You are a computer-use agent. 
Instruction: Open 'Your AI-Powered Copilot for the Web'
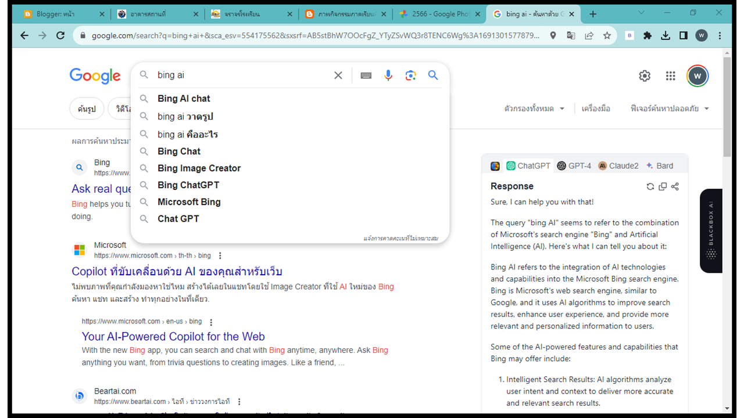pos(173,337)
